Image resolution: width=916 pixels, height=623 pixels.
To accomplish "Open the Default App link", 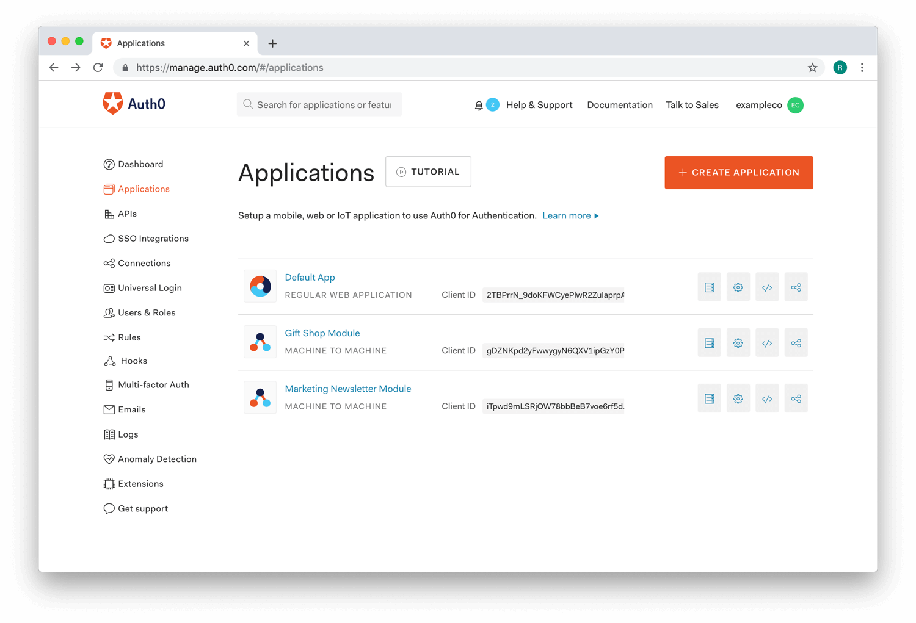I will pyautogui.click(x=310, y=277).
